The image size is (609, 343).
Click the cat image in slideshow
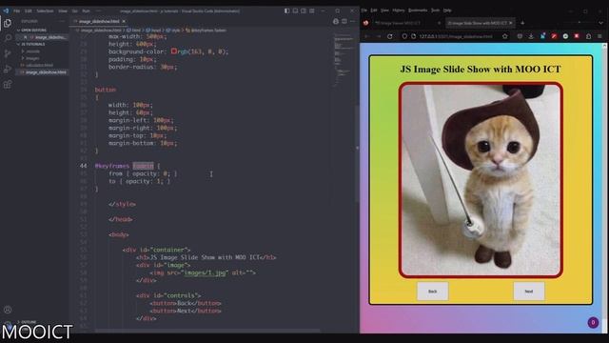(x=481, y=180)
